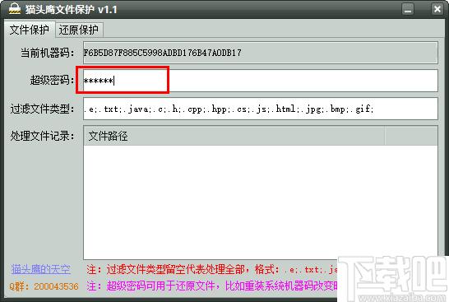Minimize the 猫头鹰文件保护 window
This screenshot has width=449, height=302.
coord(408,9)
